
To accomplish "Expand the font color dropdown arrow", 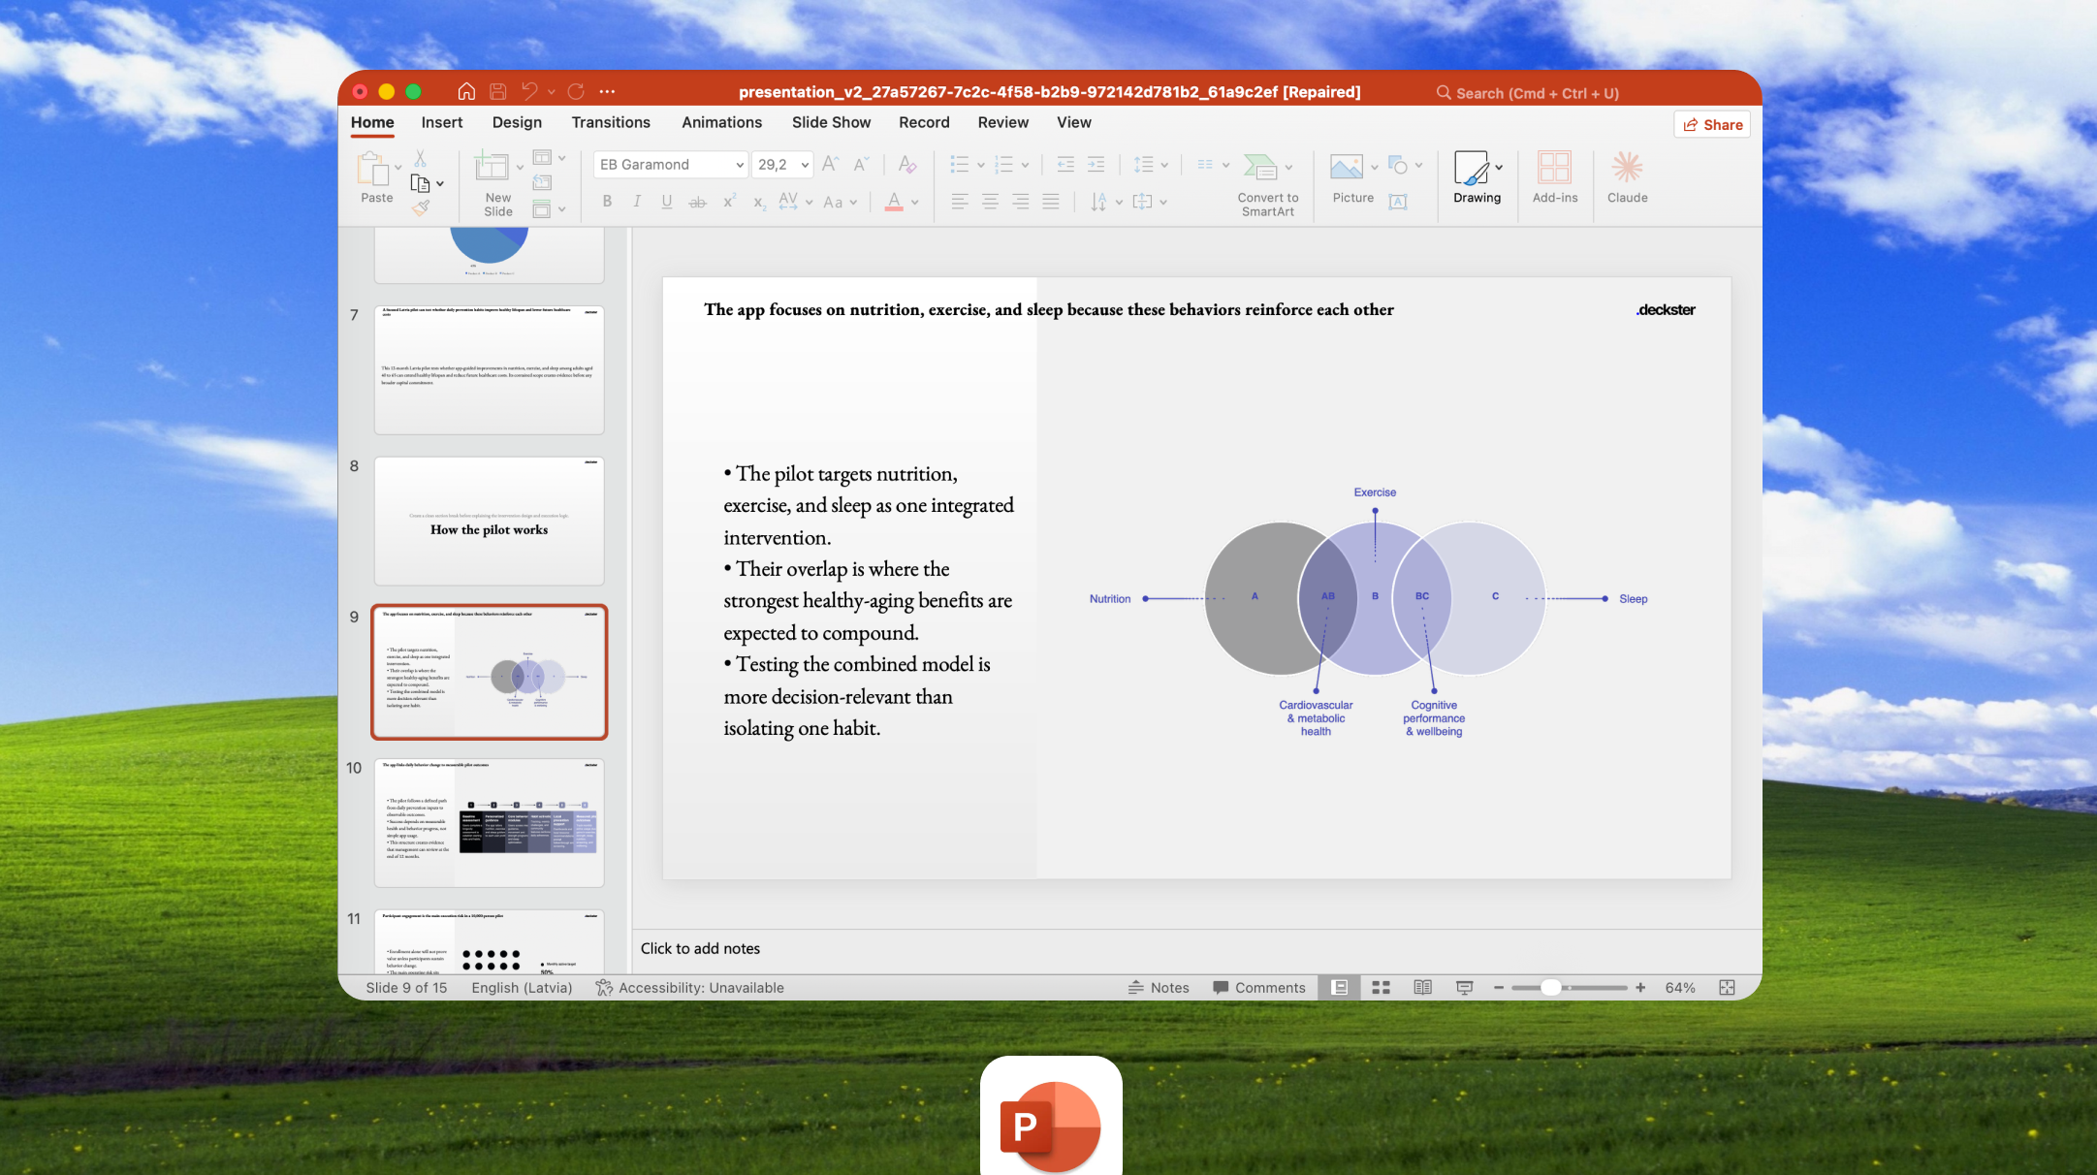I will coord(914,203).
